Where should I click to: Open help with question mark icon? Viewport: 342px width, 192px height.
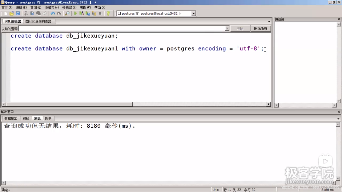108,13
